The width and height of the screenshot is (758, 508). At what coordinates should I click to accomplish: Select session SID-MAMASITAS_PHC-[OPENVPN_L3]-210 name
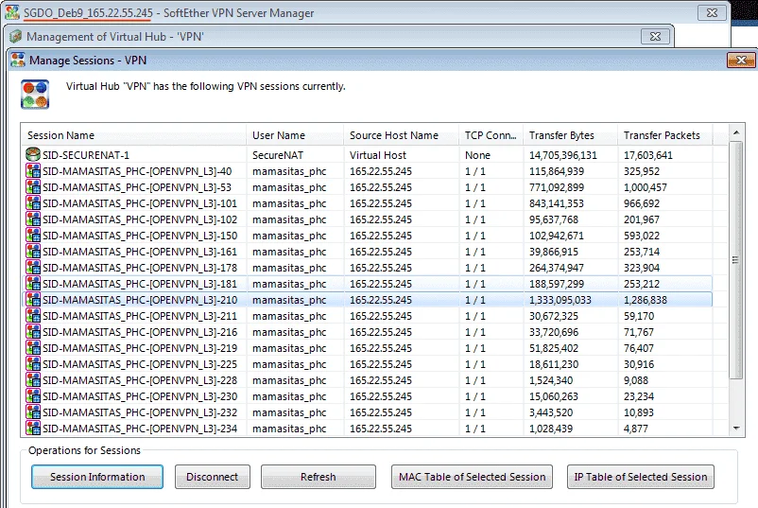pos(140,300)
